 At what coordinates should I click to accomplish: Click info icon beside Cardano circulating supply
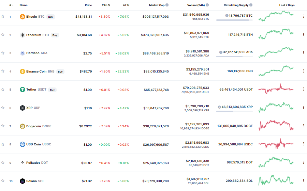click(221, 52)
